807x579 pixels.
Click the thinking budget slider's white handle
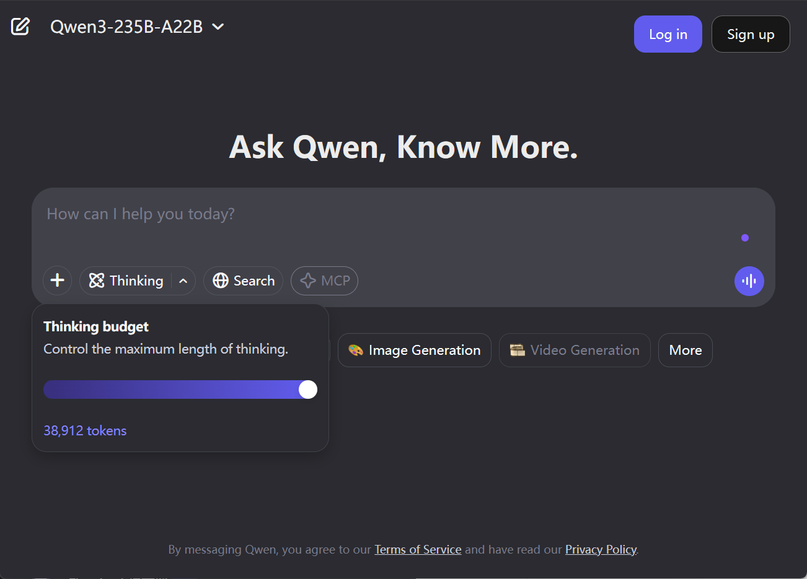[x=308, y=390]
